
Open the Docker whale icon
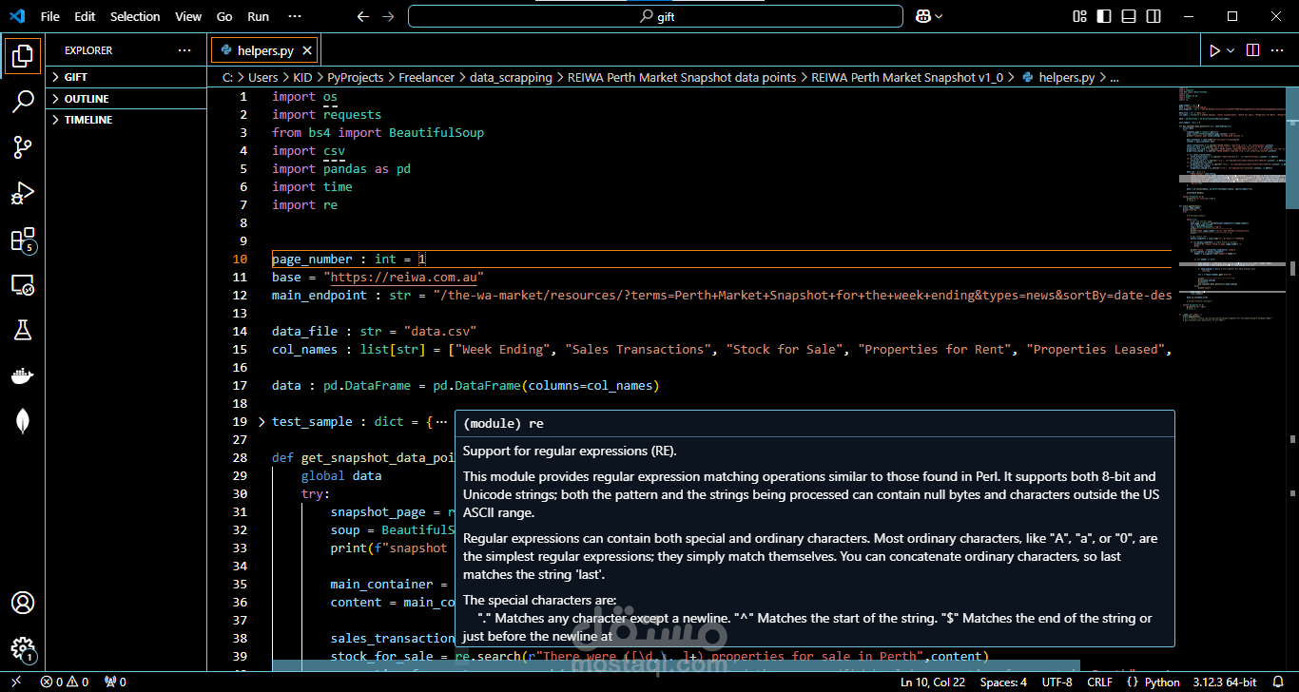click(23, 376)
